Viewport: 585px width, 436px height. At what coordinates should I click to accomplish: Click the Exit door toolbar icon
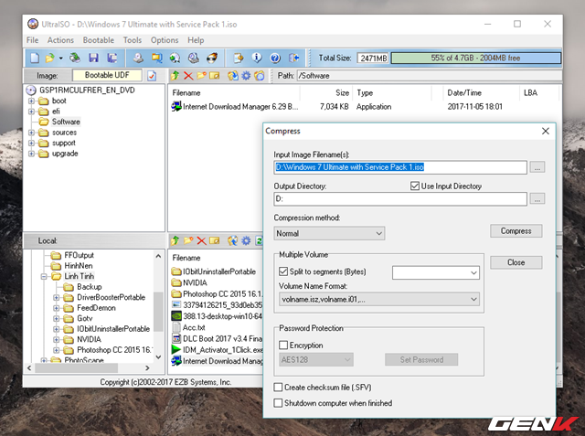(x=294, y=58)
